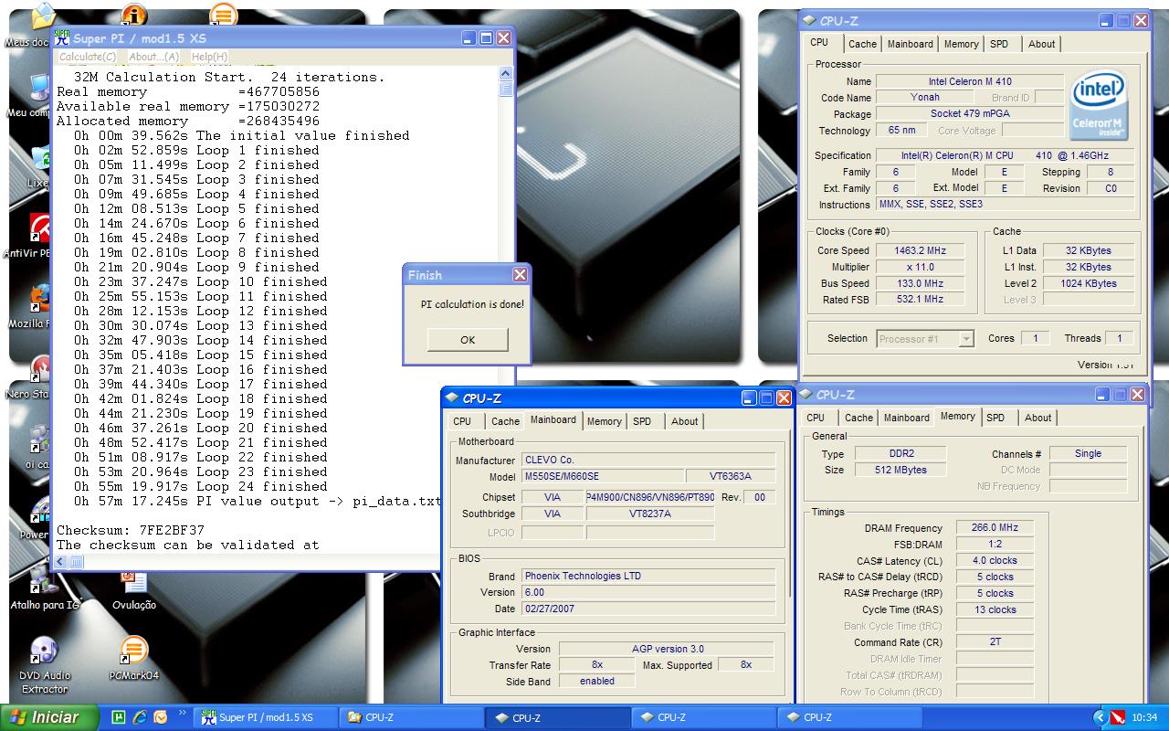Screen dimensions: 1169x731
Task: Switch to Memory tab in processor CPU-Z window
Action: tap(962, 44)
